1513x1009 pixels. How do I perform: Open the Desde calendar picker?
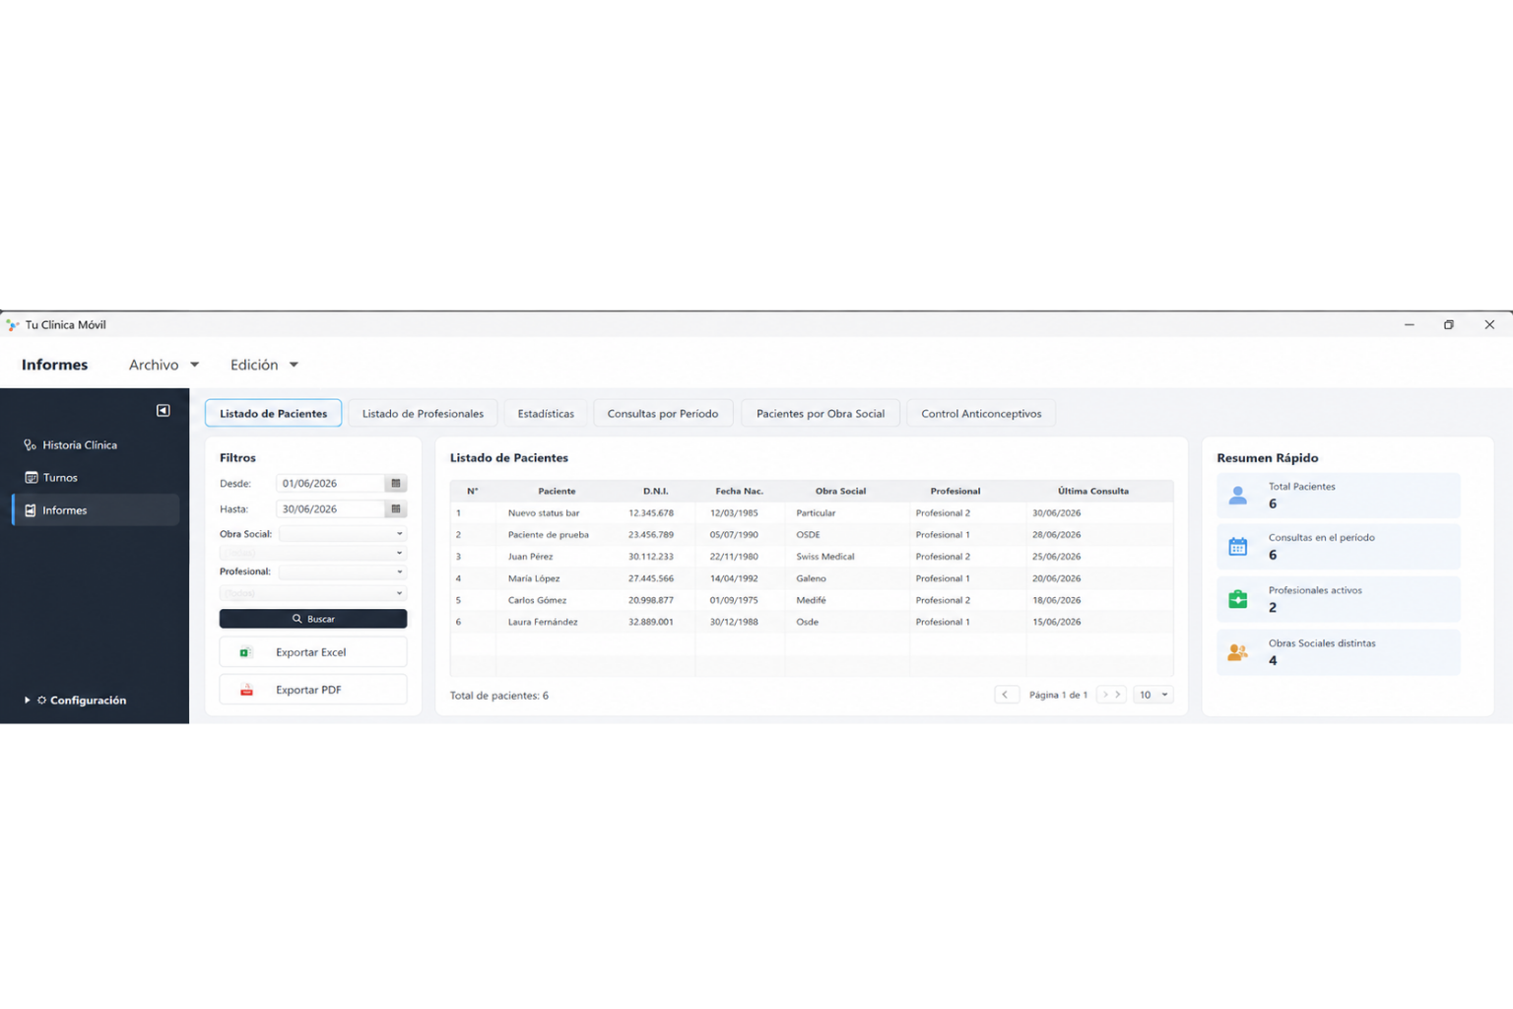(396, 483)
